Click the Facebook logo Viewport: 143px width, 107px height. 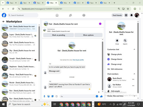point(4,15)
